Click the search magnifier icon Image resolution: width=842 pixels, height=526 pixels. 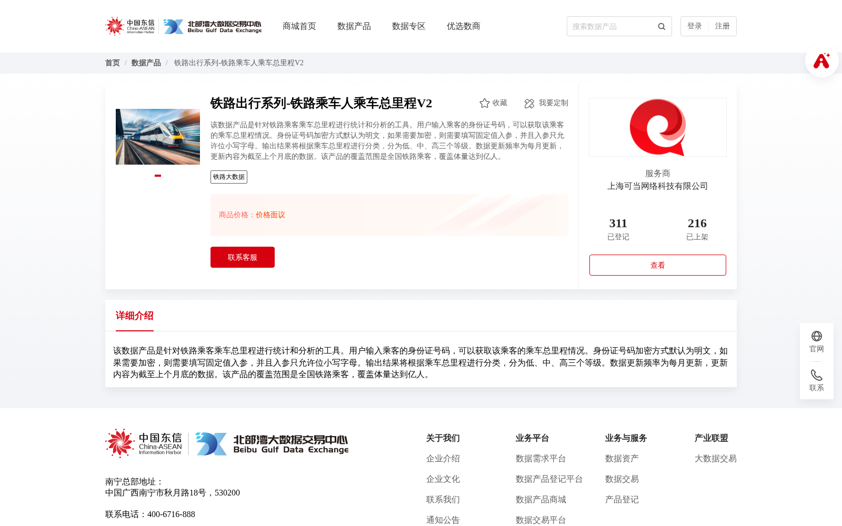[661, 26]
